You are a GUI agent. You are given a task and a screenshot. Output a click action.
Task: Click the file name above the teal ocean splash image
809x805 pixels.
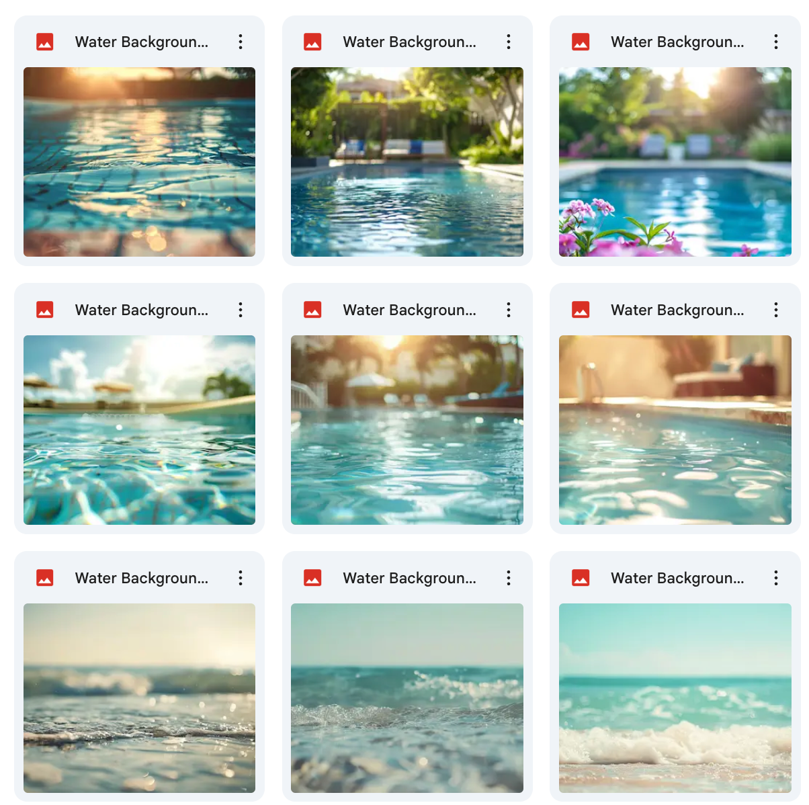tap(409, 578)
